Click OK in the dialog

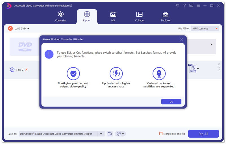click(x=171, y=102)
